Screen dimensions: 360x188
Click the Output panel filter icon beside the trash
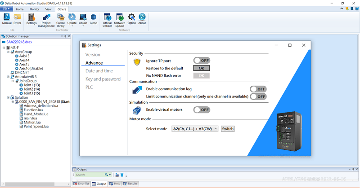(117, 175)
